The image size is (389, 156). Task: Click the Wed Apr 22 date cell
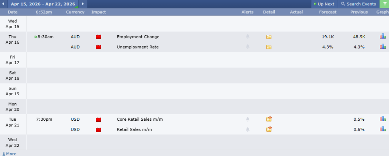click(x=13, y=143)
